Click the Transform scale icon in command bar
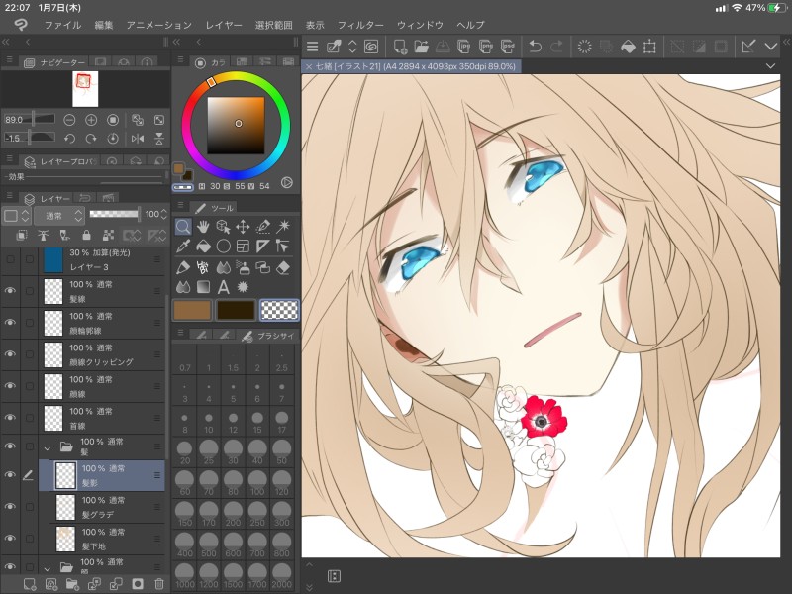Screen dimensions: 792x594 (649, 47)
